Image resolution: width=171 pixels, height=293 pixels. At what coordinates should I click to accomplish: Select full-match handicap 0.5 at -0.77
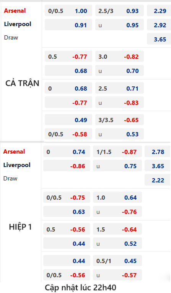tap(68, 56)
